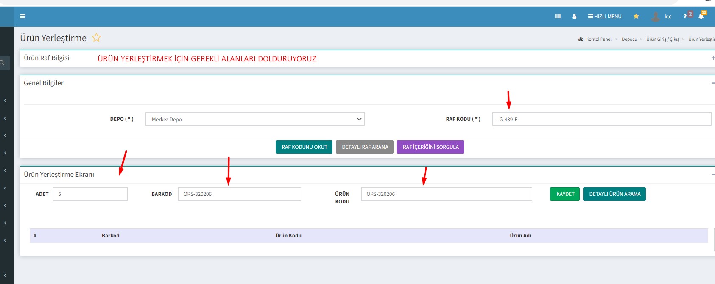The width and height of the screenshot is (715, 284).
Task: Expand the Ürün Raf Bilgisi panel
Action: point(712,58)
